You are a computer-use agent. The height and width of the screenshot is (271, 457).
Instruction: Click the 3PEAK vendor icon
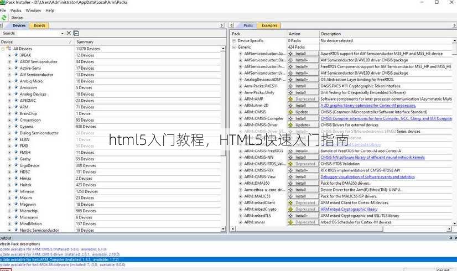point(17,55)
